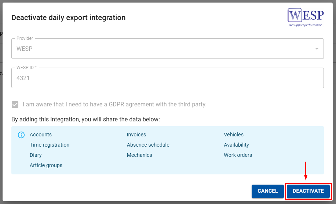Click the blue info circle icon
Image resolution: width=336 pixels, height=204 pixels.
[21, 135]
